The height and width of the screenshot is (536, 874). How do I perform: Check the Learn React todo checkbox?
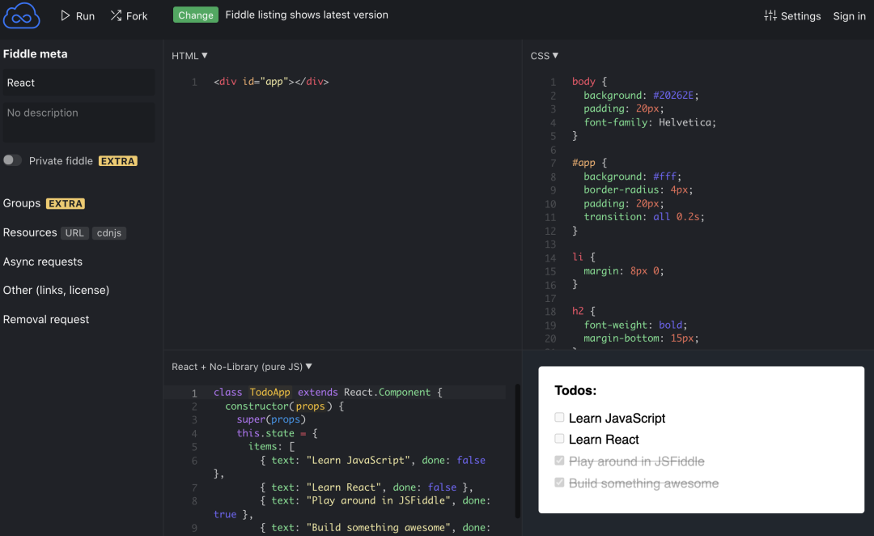click(x=559, y=439)
